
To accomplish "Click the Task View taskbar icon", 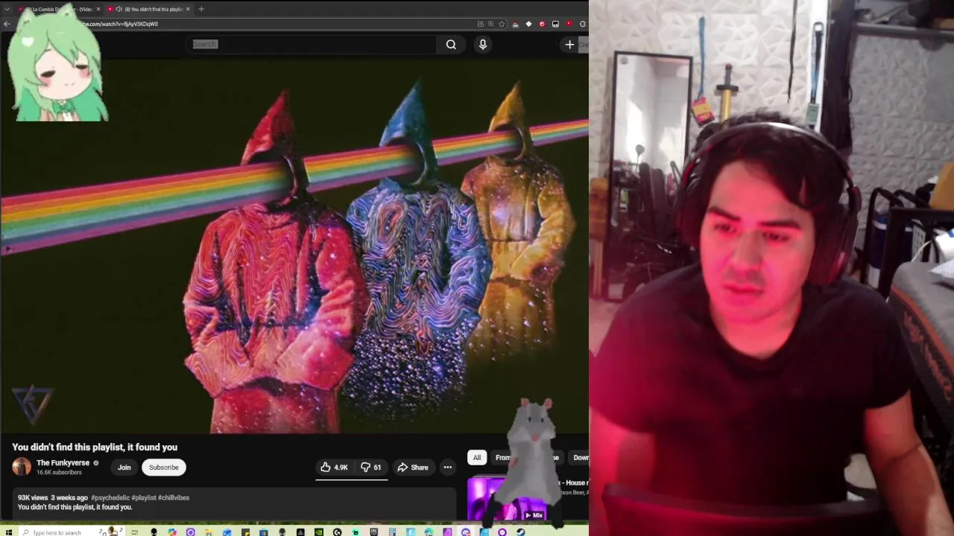I will pyautogui.click(x=135, y=532).
